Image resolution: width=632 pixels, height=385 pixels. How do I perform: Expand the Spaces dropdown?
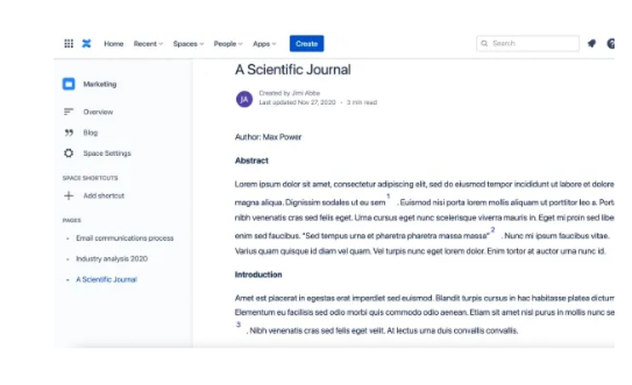tap(188, 44)
